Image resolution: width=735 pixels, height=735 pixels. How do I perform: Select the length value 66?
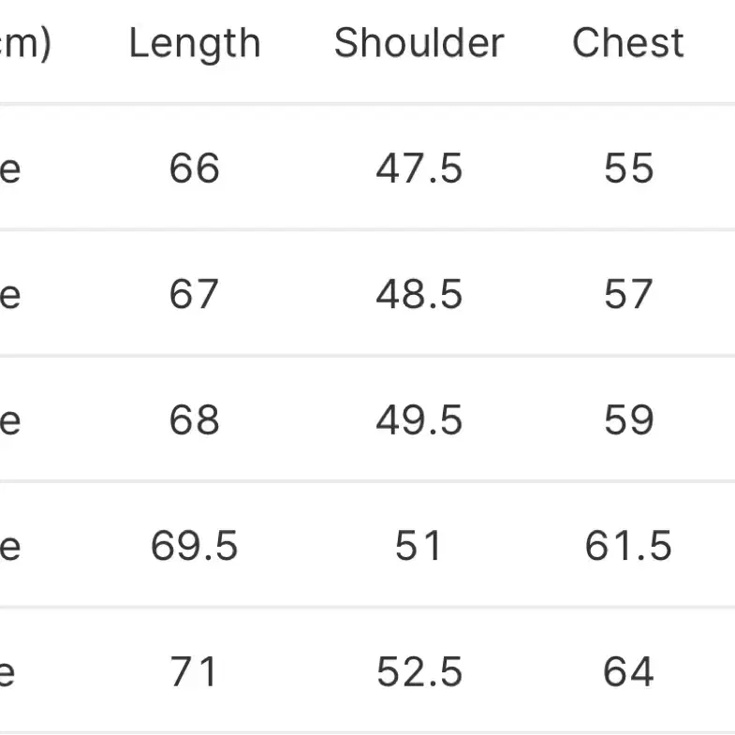pos(194,168)
